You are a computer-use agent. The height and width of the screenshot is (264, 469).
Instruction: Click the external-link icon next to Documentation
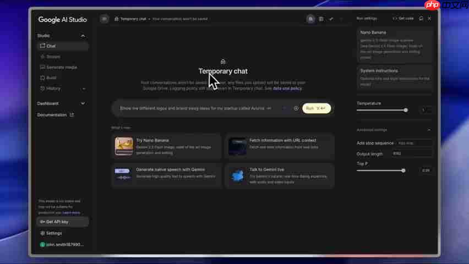pyautogui.click(x=72, y=115)
